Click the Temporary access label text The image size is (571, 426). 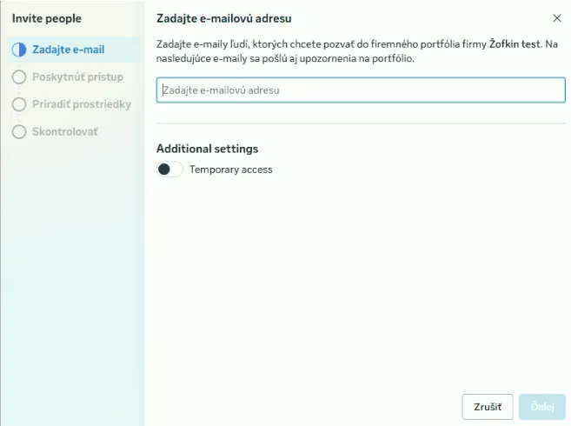(230, 170)
